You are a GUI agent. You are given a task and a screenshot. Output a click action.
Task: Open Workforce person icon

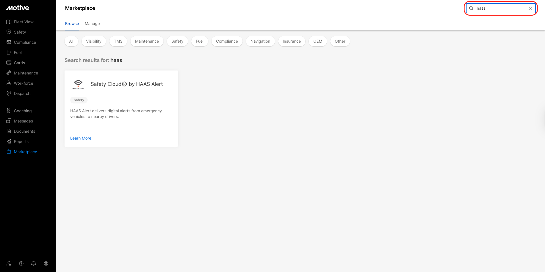[x=9, y=83]
